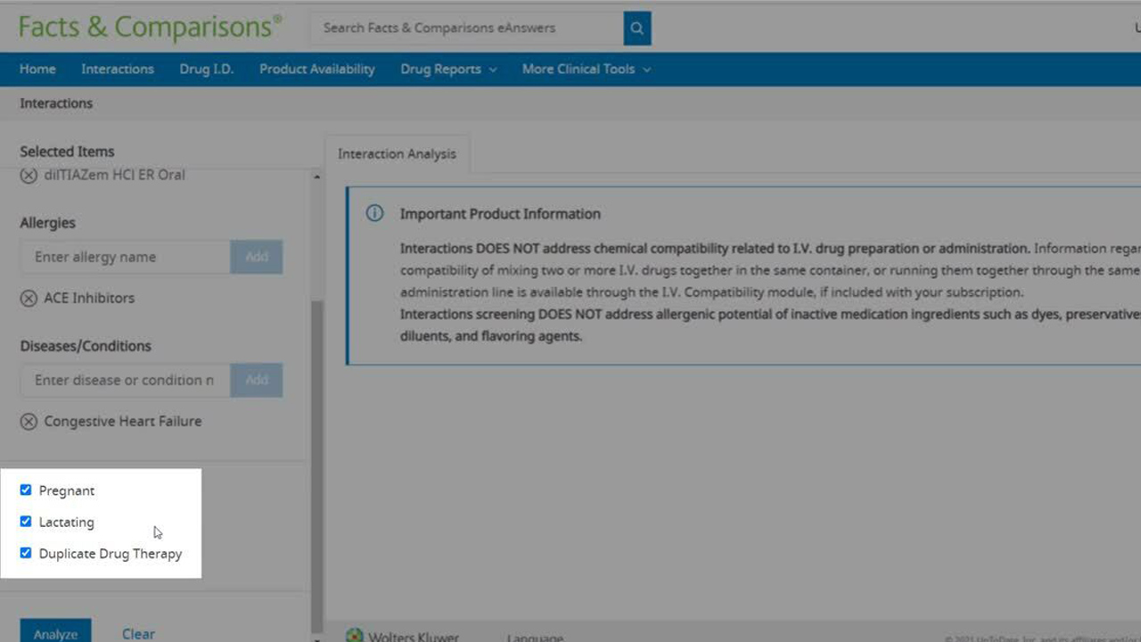Uncheck the Pregnant checkbox
The height and width of the screenshot is (642, 1141).
(x=26, y=490)
